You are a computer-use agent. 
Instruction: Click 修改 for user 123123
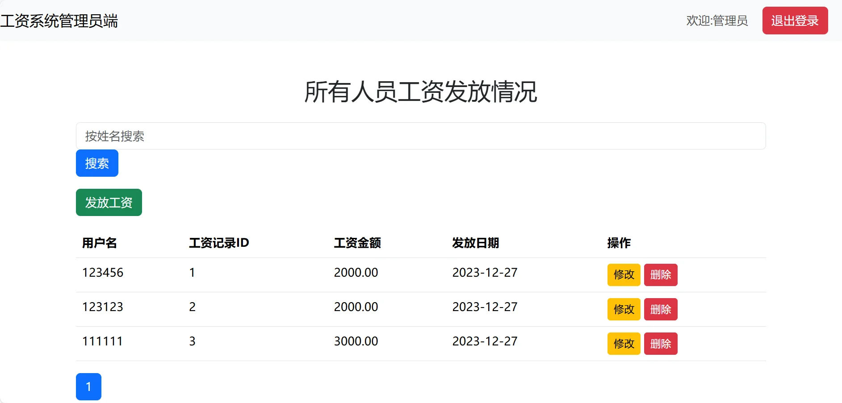(624, 309)
